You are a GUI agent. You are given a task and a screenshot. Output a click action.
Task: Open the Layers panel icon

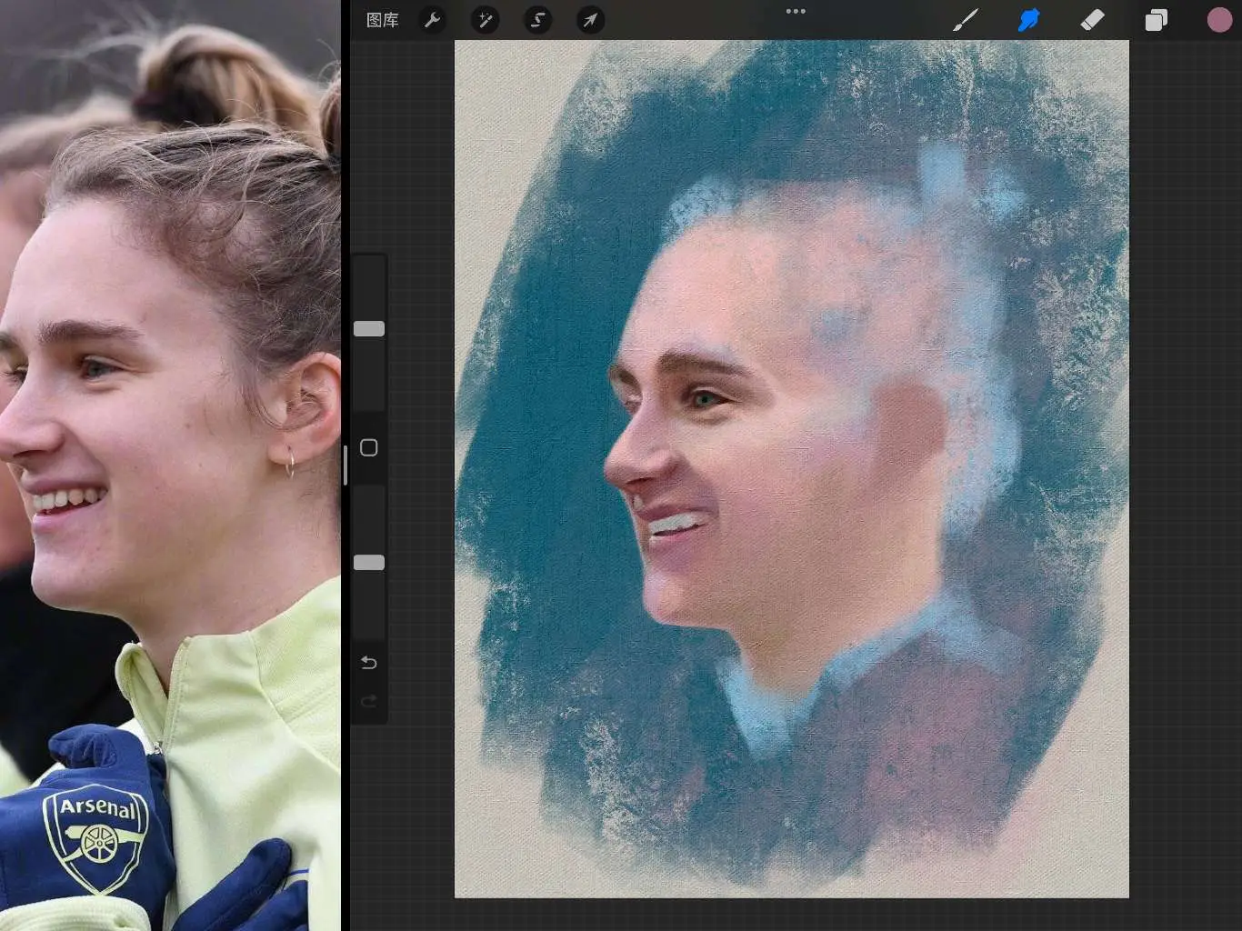coord(1156,20)
